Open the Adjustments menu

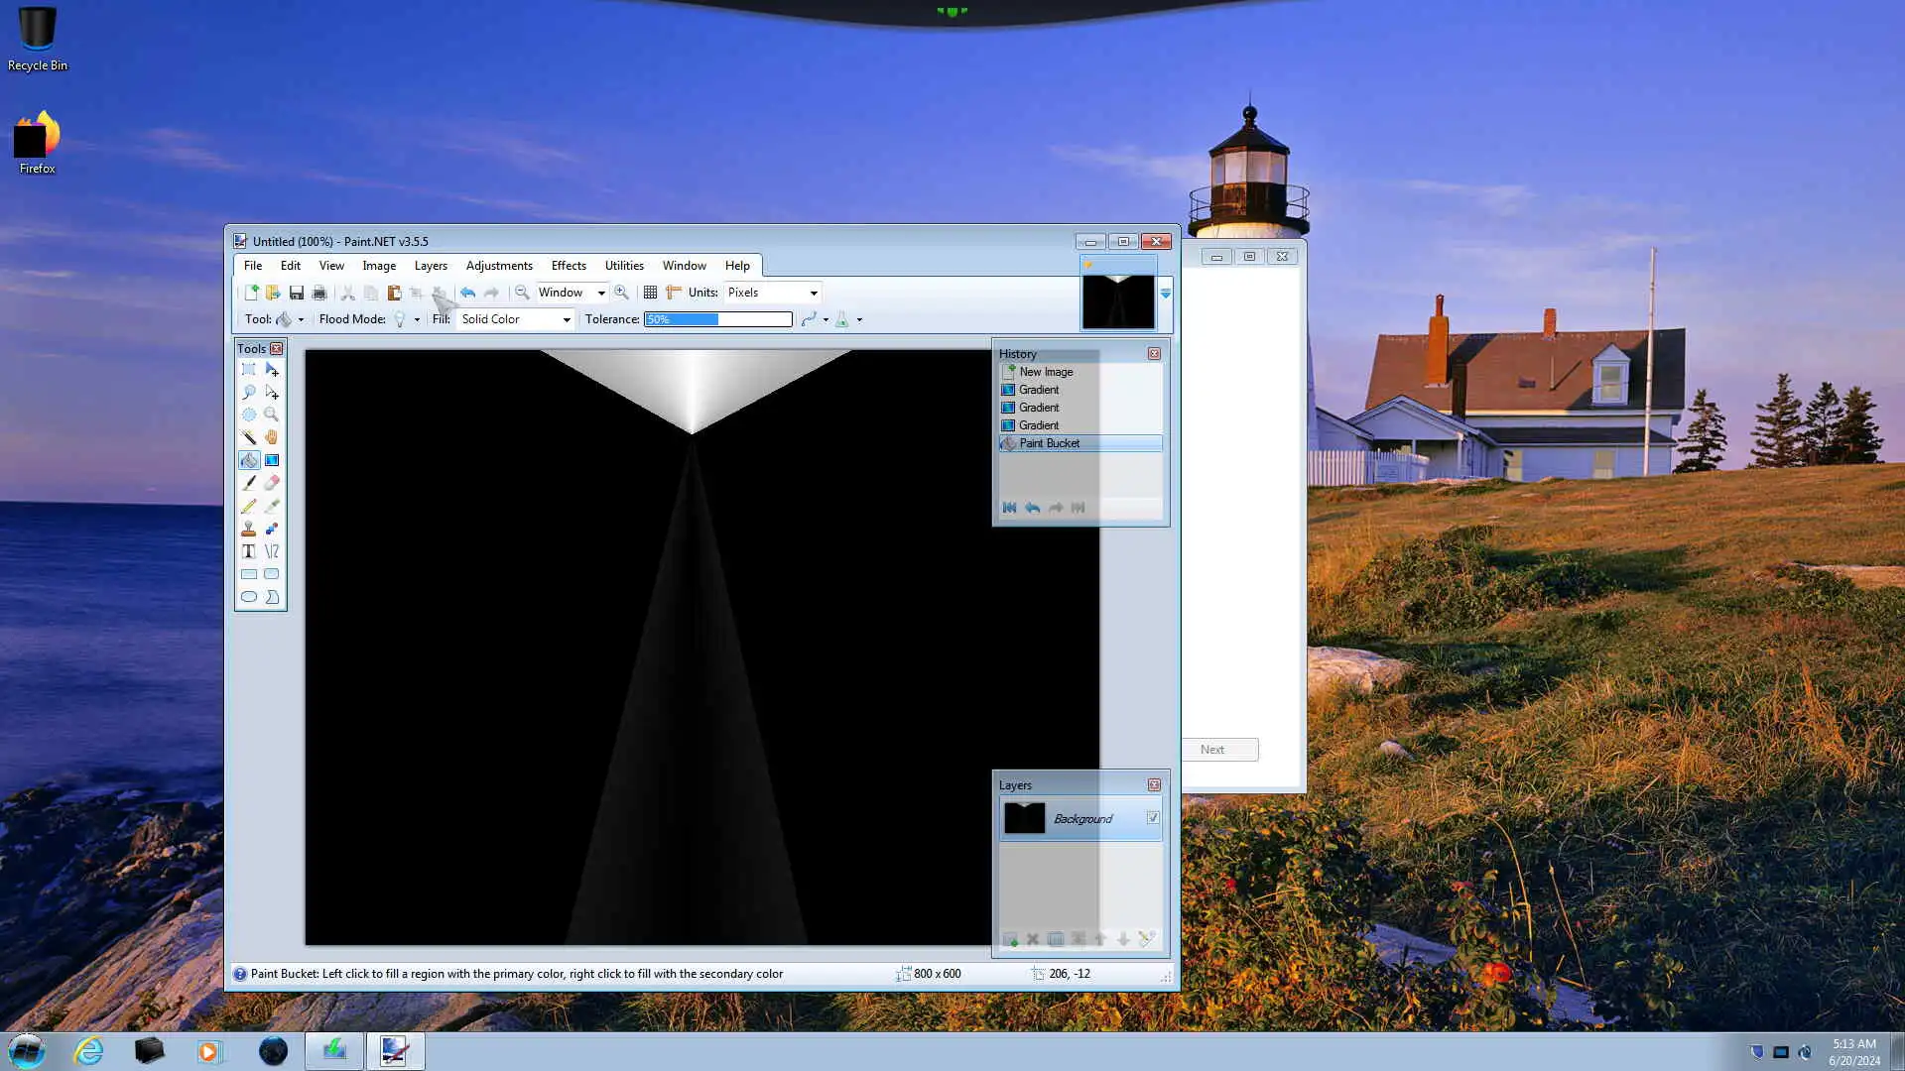(x=499, y=266)
